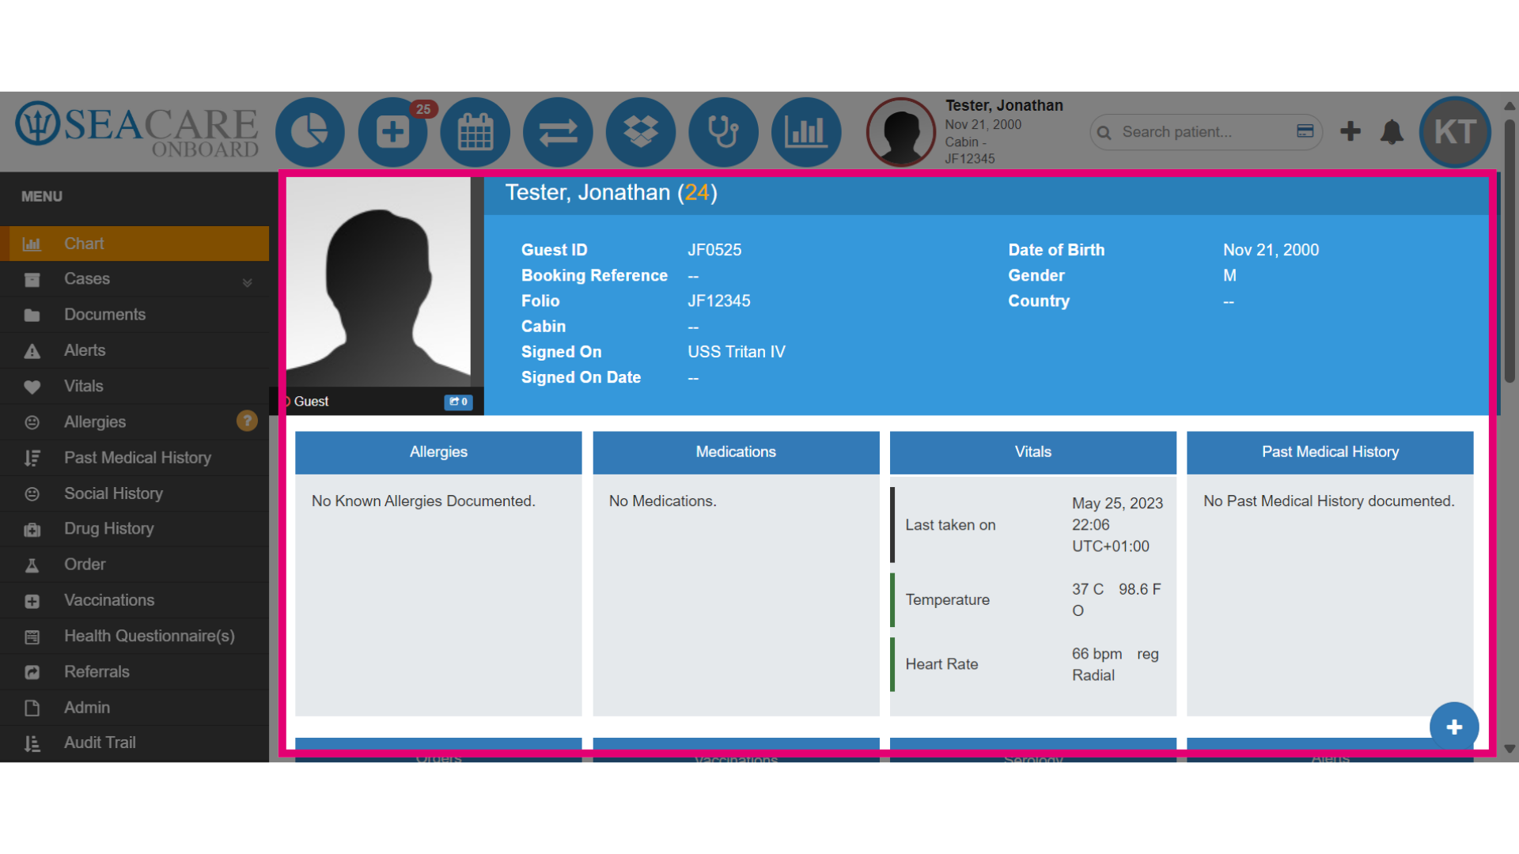
Task: Click the Documents folder icon
Action: point(32,316)
